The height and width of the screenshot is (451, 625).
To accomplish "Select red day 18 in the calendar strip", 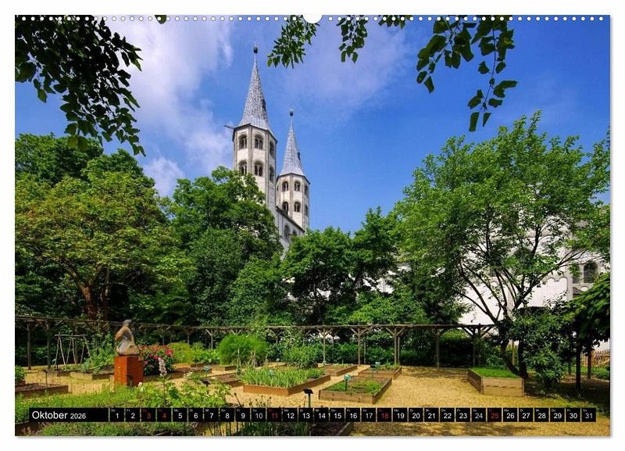I will point(384,415).
